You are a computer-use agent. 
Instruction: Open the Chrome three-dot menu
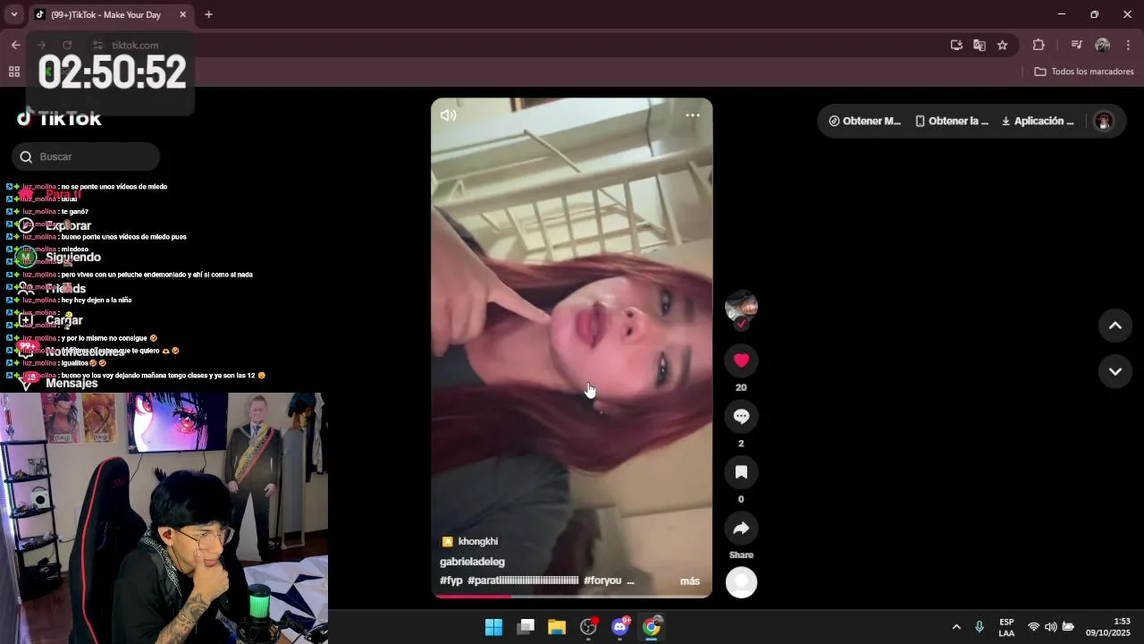[1128, 45]
